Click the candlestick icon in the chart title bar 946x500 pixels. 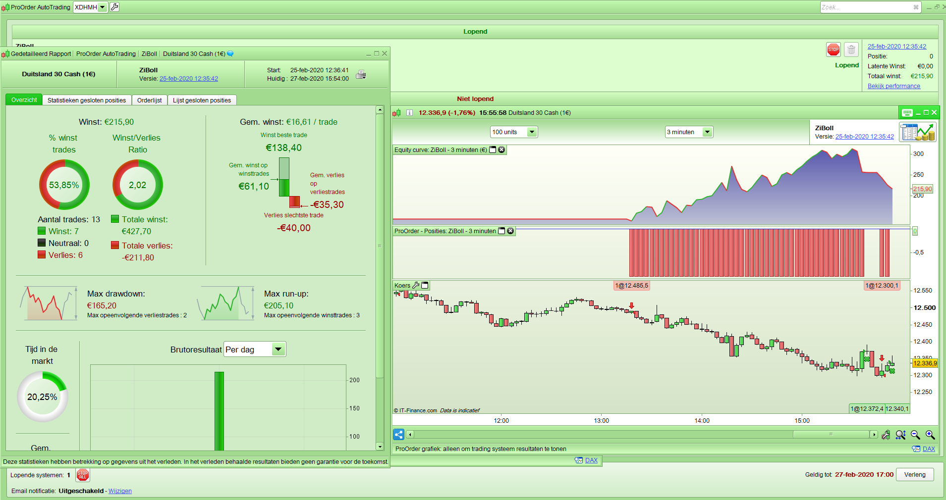(x=397, y=113)
